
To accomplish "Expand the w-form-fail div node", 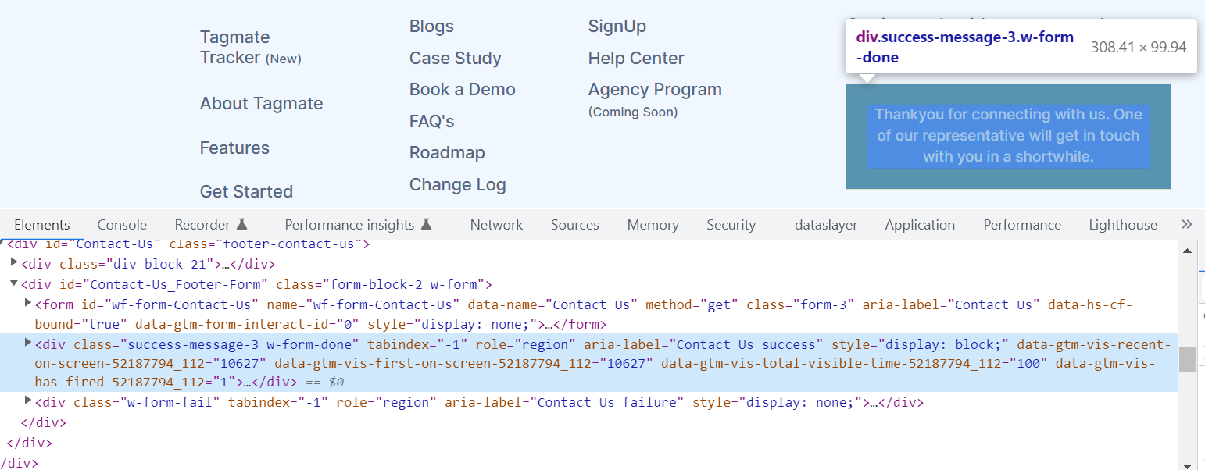I will pyautogui.click(x=28, y=401).
